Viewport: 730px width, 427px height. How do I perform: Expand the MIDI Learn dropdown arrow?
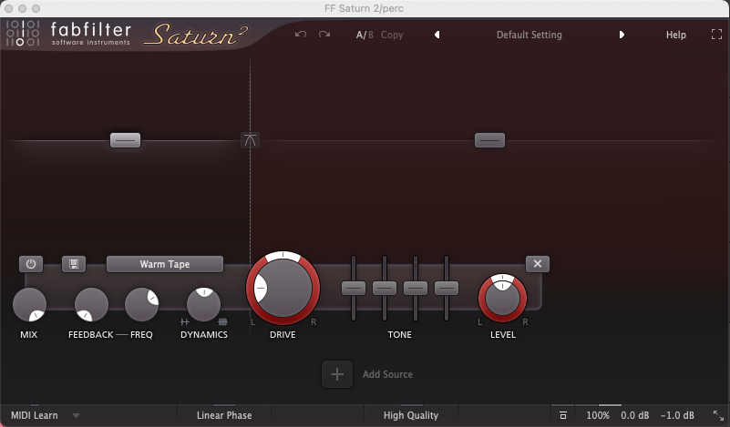(x=77, y=415)
